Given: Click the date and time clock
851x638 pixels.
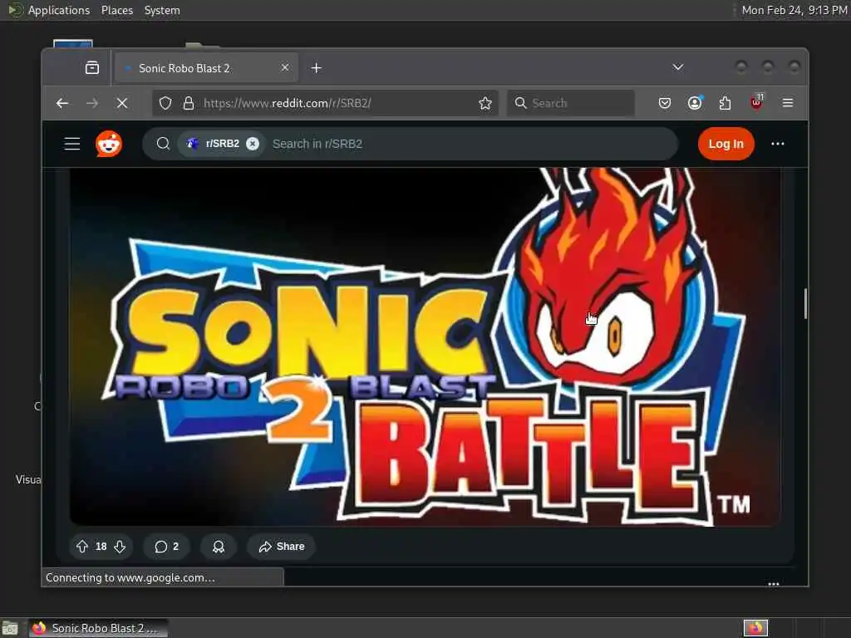Looking at the screenshot, I should pyautogui.click(x=794, y=10).
